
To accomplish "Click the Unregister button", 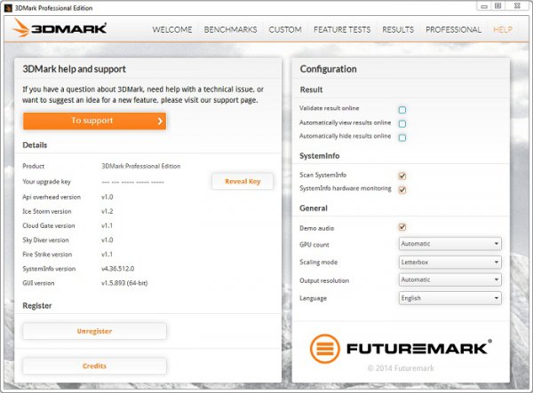I will (94, 331).
